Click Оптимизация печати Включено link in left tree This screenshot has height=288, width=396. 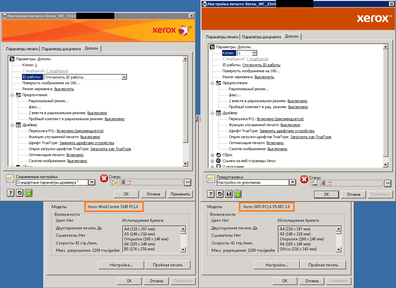click(75, 155)
